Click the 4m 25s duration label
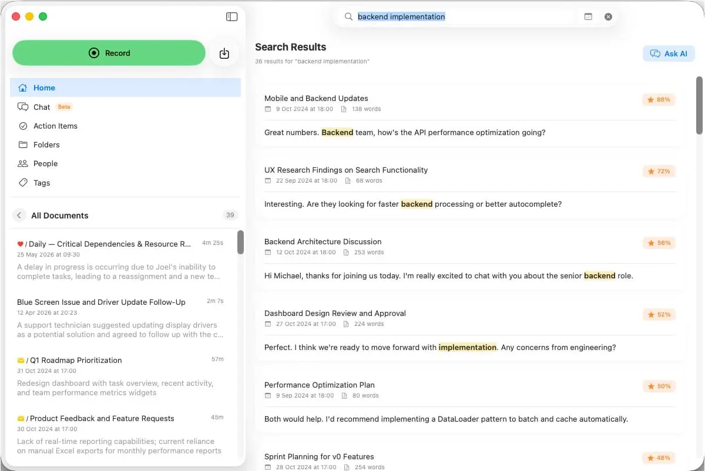The image size is (705, 471). coord(213,243)
